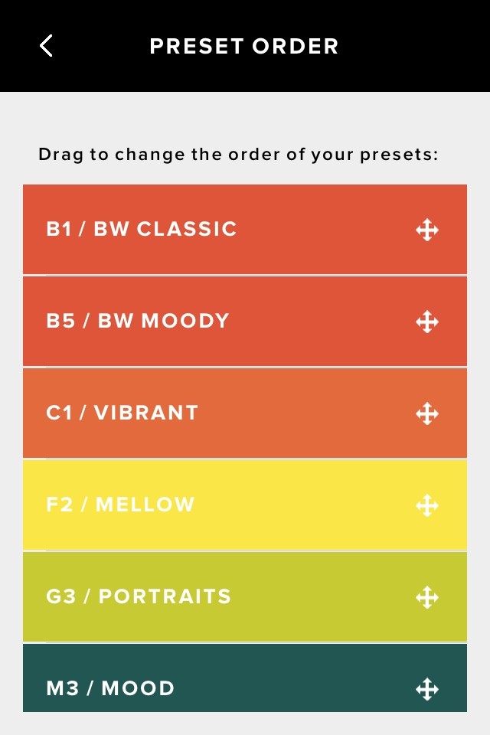Click the B5 / BW Moody move icon
The width and height of the screenshot is (490, 735).
(x=427, y=322)
